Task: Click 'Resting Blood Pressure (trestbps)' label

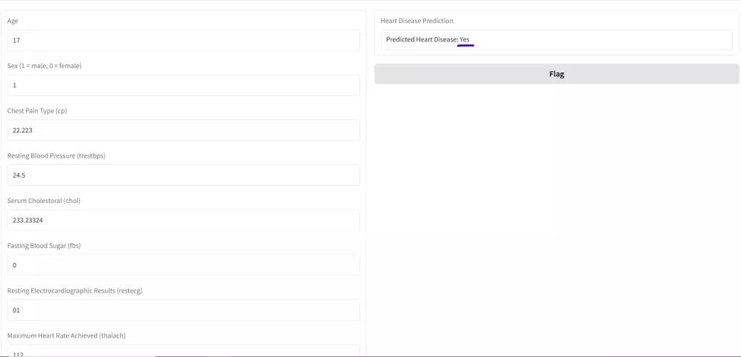Action: coord(56,156)
